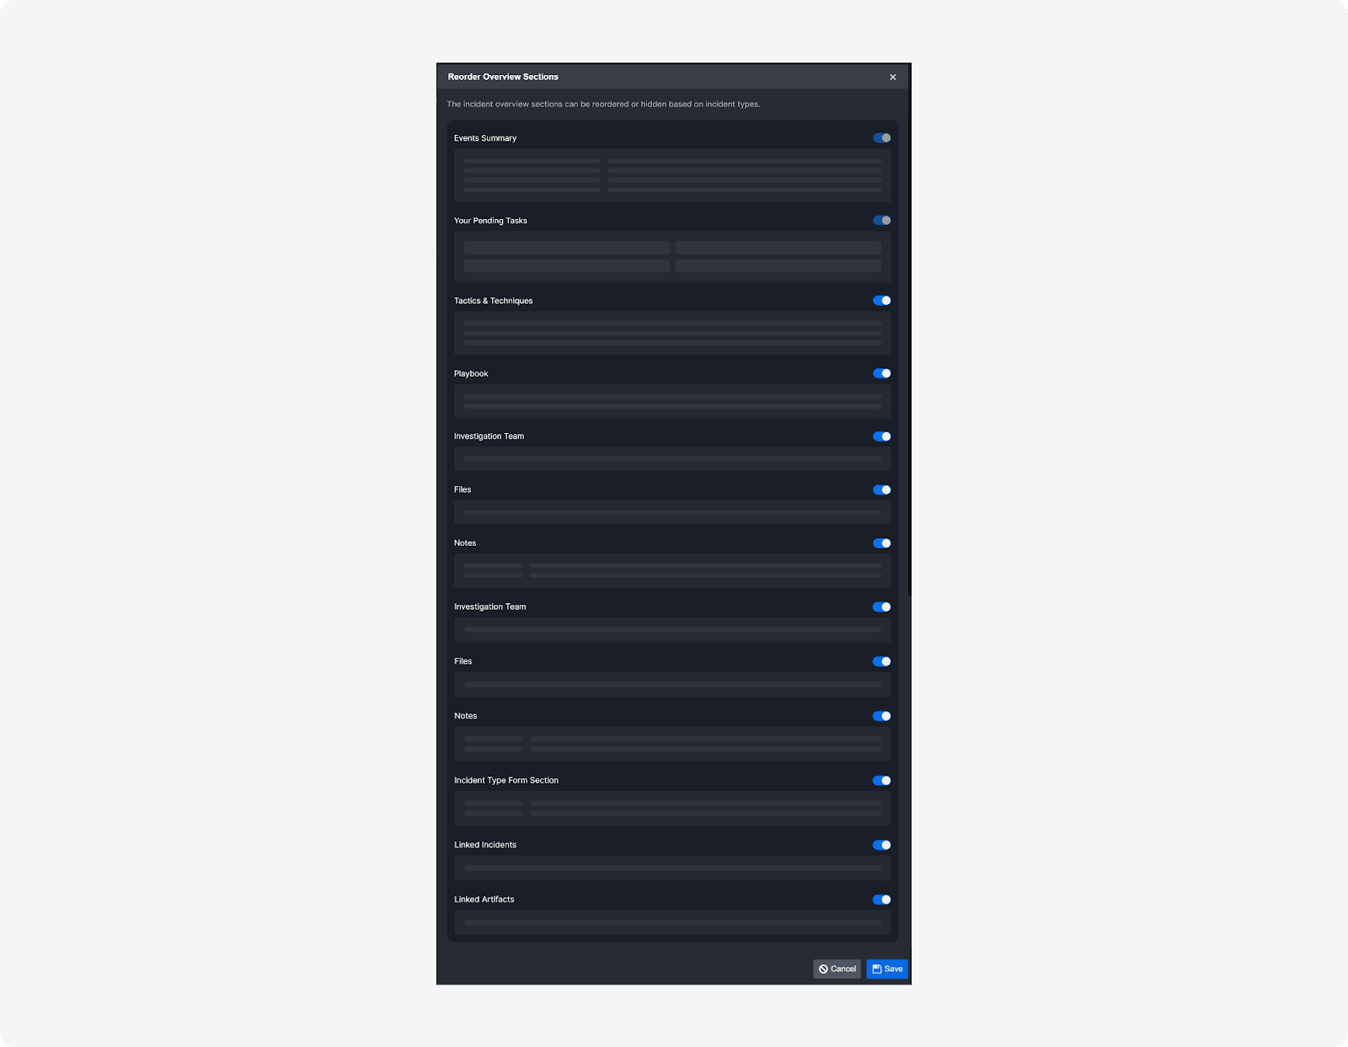Select the Events Summary preview card

(x=672, y=175)
